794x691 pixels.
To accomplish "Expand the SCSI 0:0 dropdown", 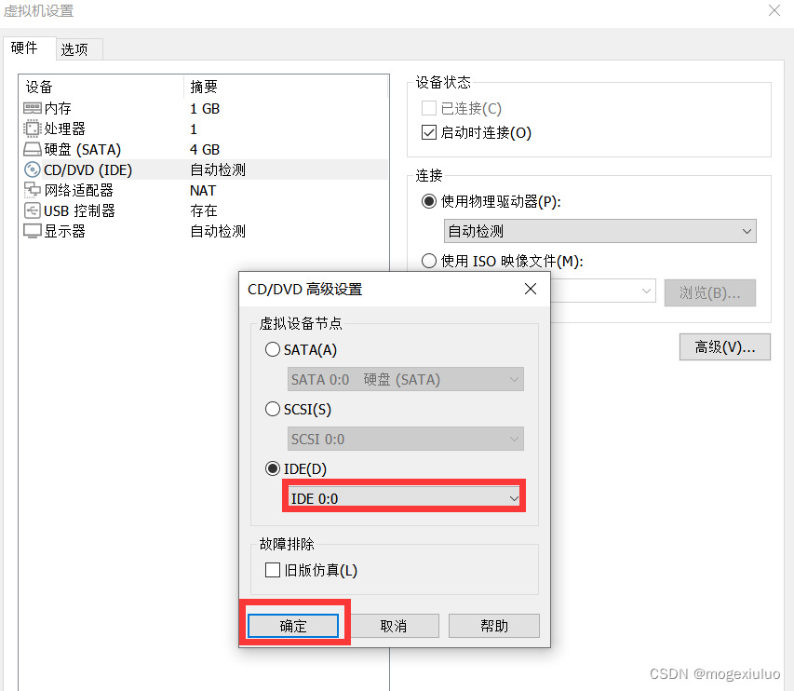I will pyautogui.click(x=405, y=438).
